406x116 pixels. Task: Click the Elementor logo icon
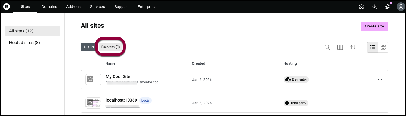point(7,6)
